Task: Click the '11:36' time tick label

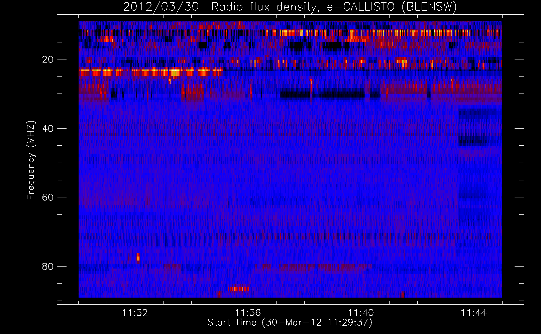Action: pyautogui.click(x=248, y=313)
